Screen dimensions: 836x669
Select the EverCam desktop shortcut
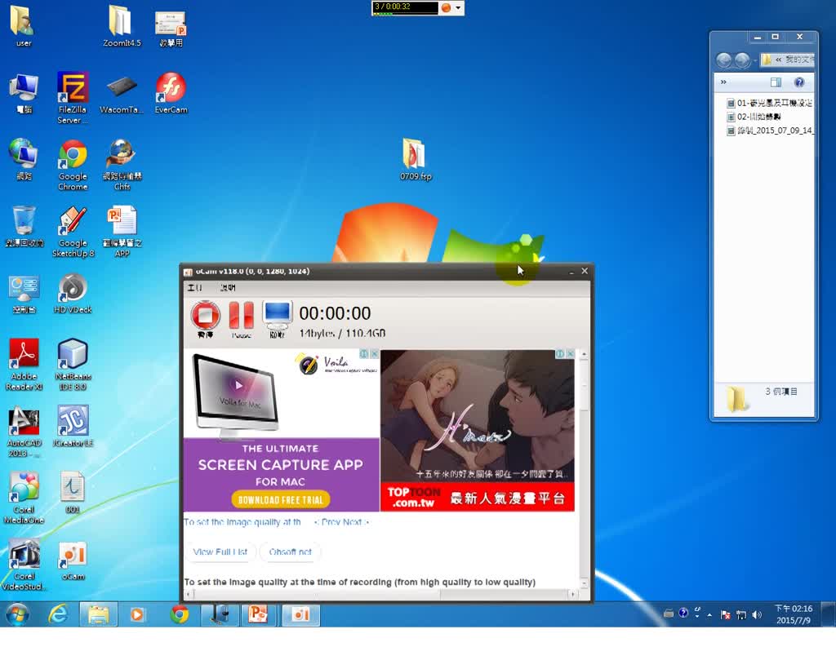coord(171,94)
